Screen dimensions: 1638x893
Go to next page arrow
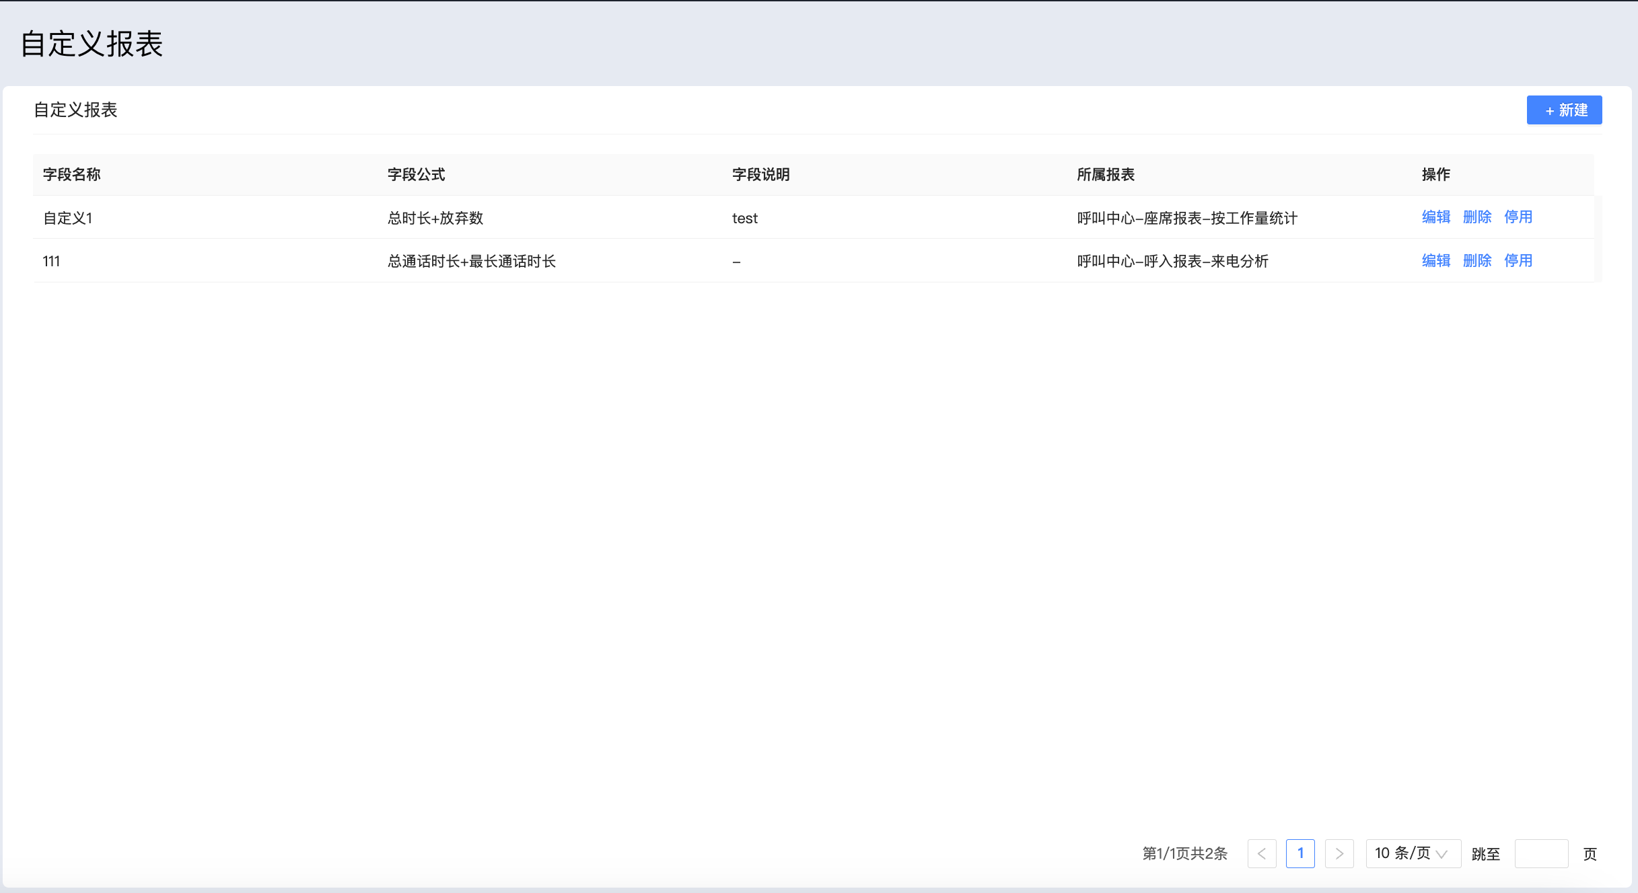coord(1339,853)
